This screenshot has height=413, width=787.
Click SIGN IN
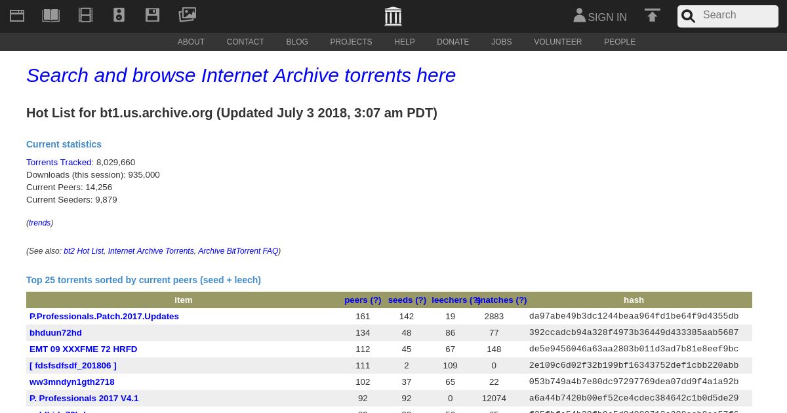607,18
